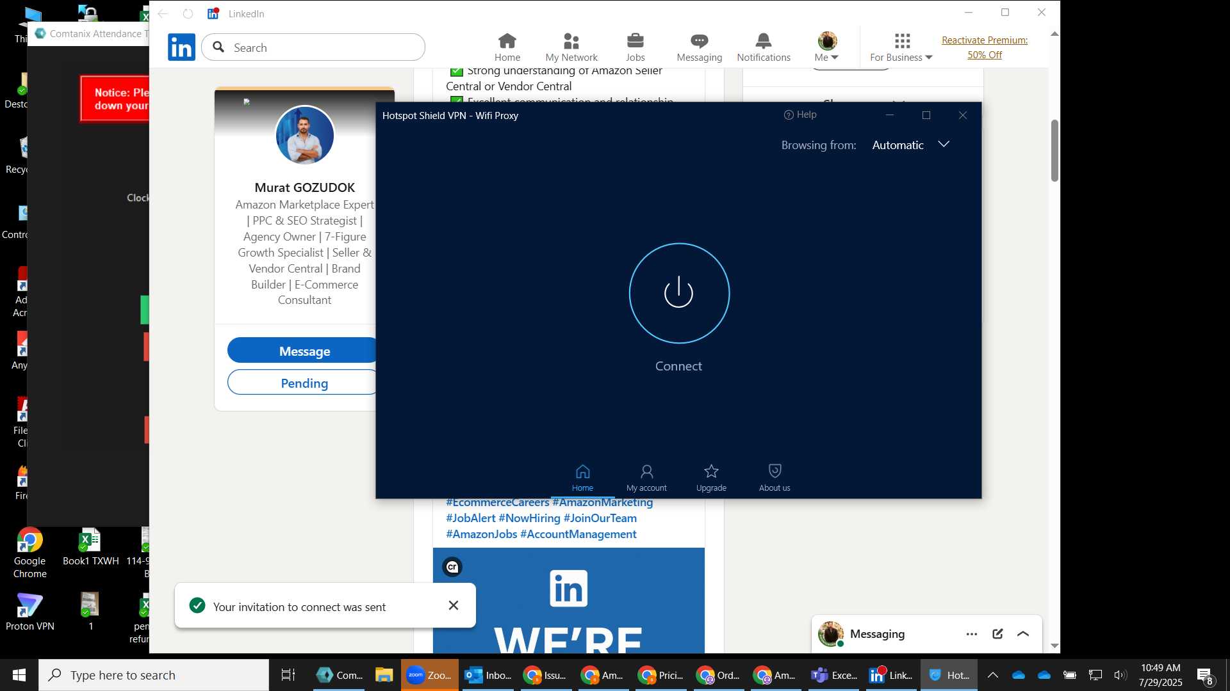Viewport: 1230px width, 691px height.
Task: Show hidden system tray icons
Action: pos(993,675)
